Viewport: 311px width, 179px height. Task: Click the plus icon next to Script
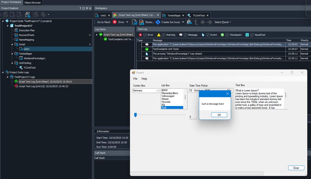pyautogui.click(x=90, y=44)
